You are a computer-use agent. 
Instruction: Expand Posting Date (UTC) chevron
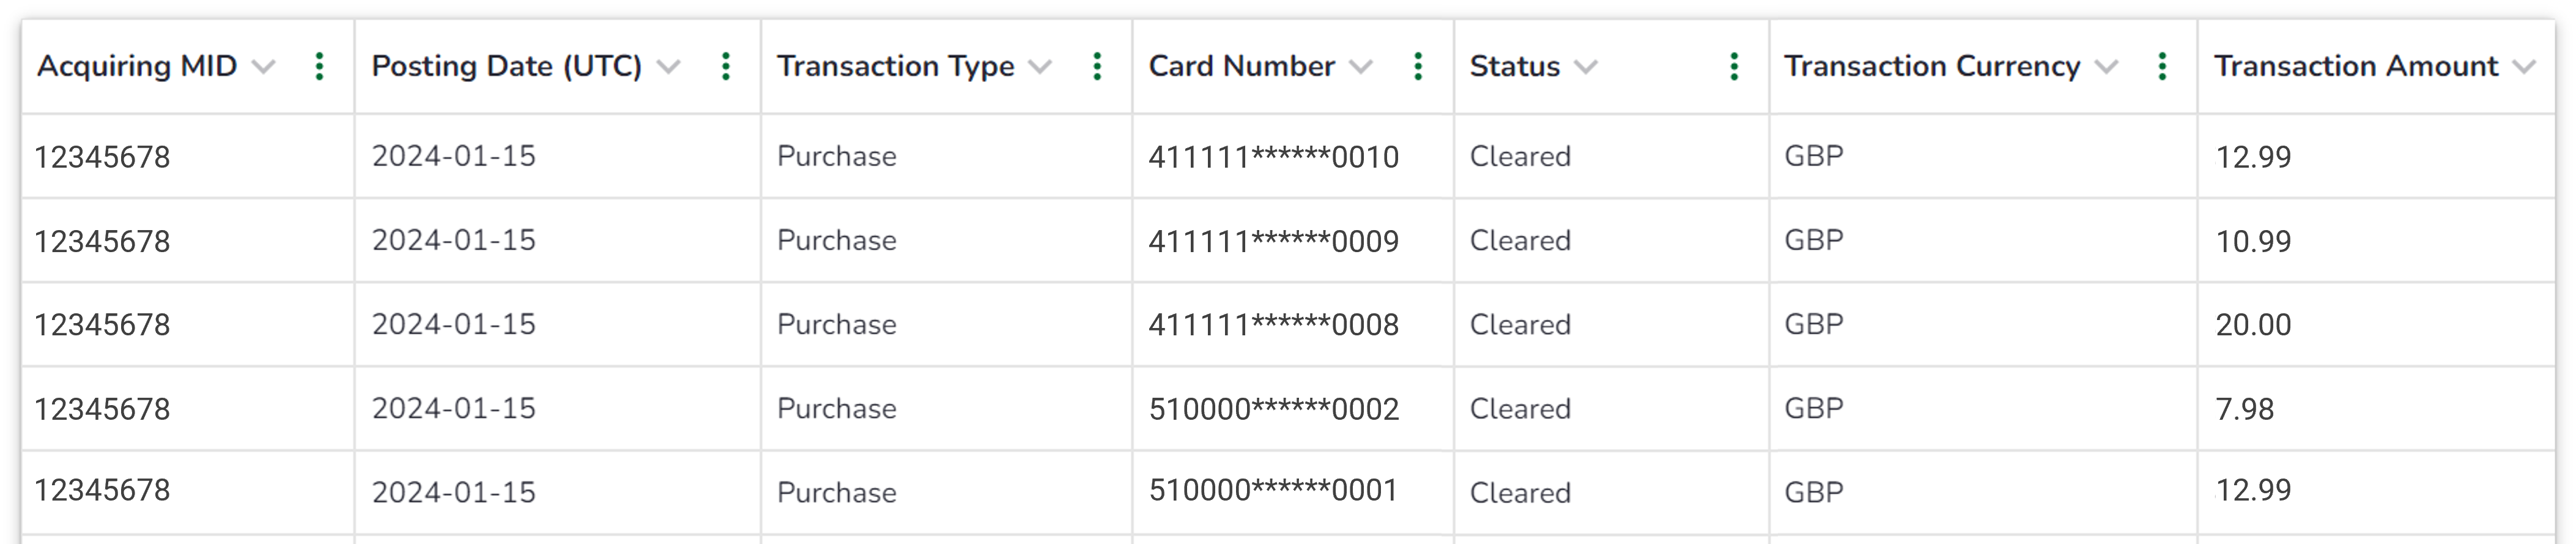tap(669, 67)
